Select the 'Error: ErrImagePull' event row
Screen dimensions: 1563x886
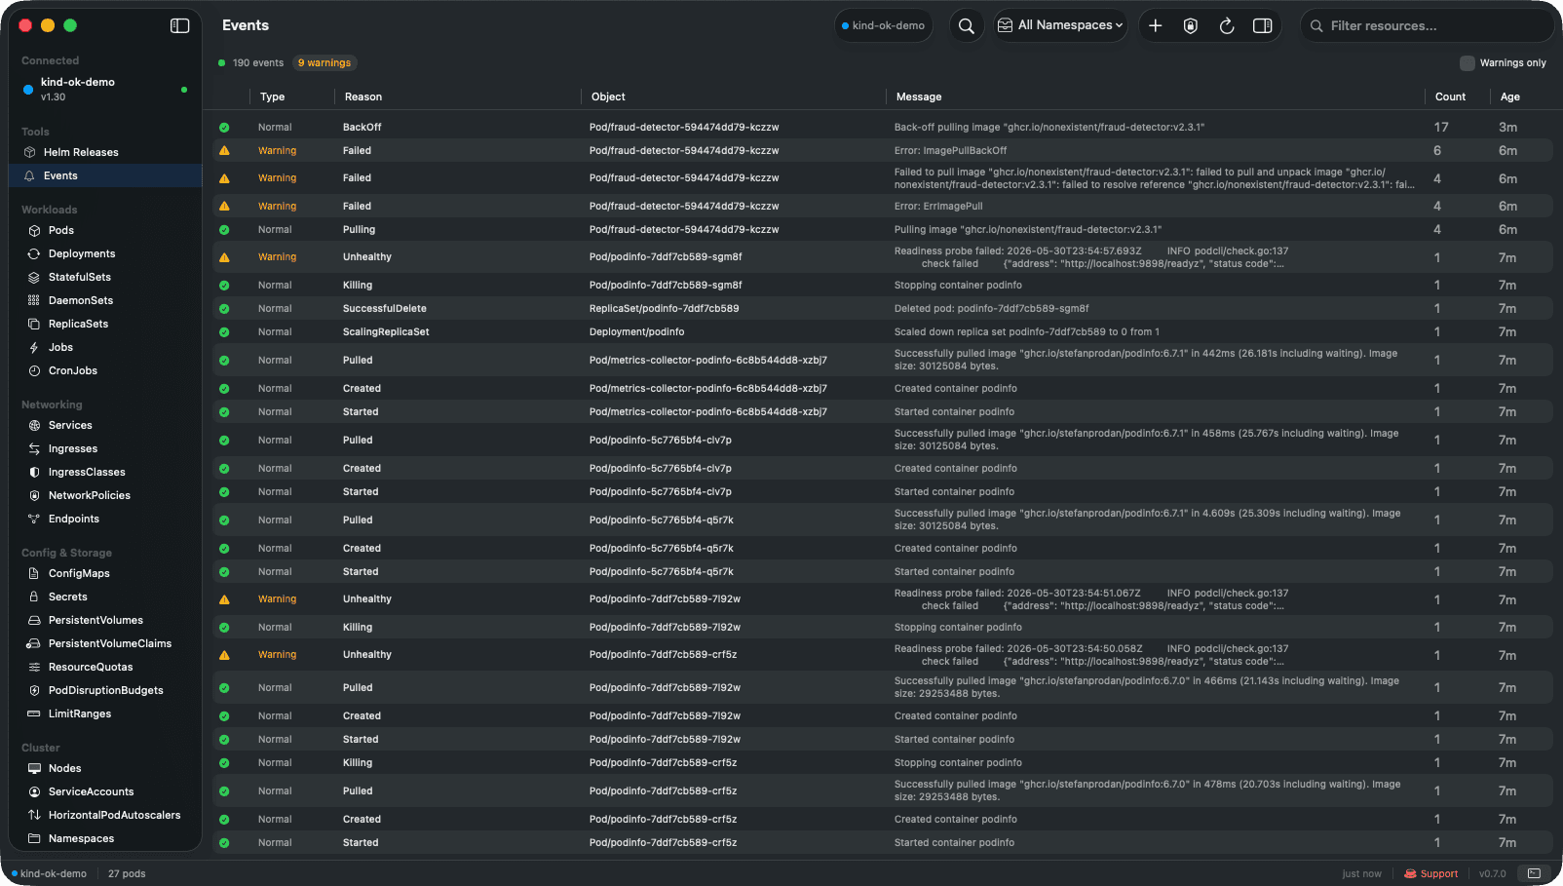pyautogui.click(x=882, y=207)
